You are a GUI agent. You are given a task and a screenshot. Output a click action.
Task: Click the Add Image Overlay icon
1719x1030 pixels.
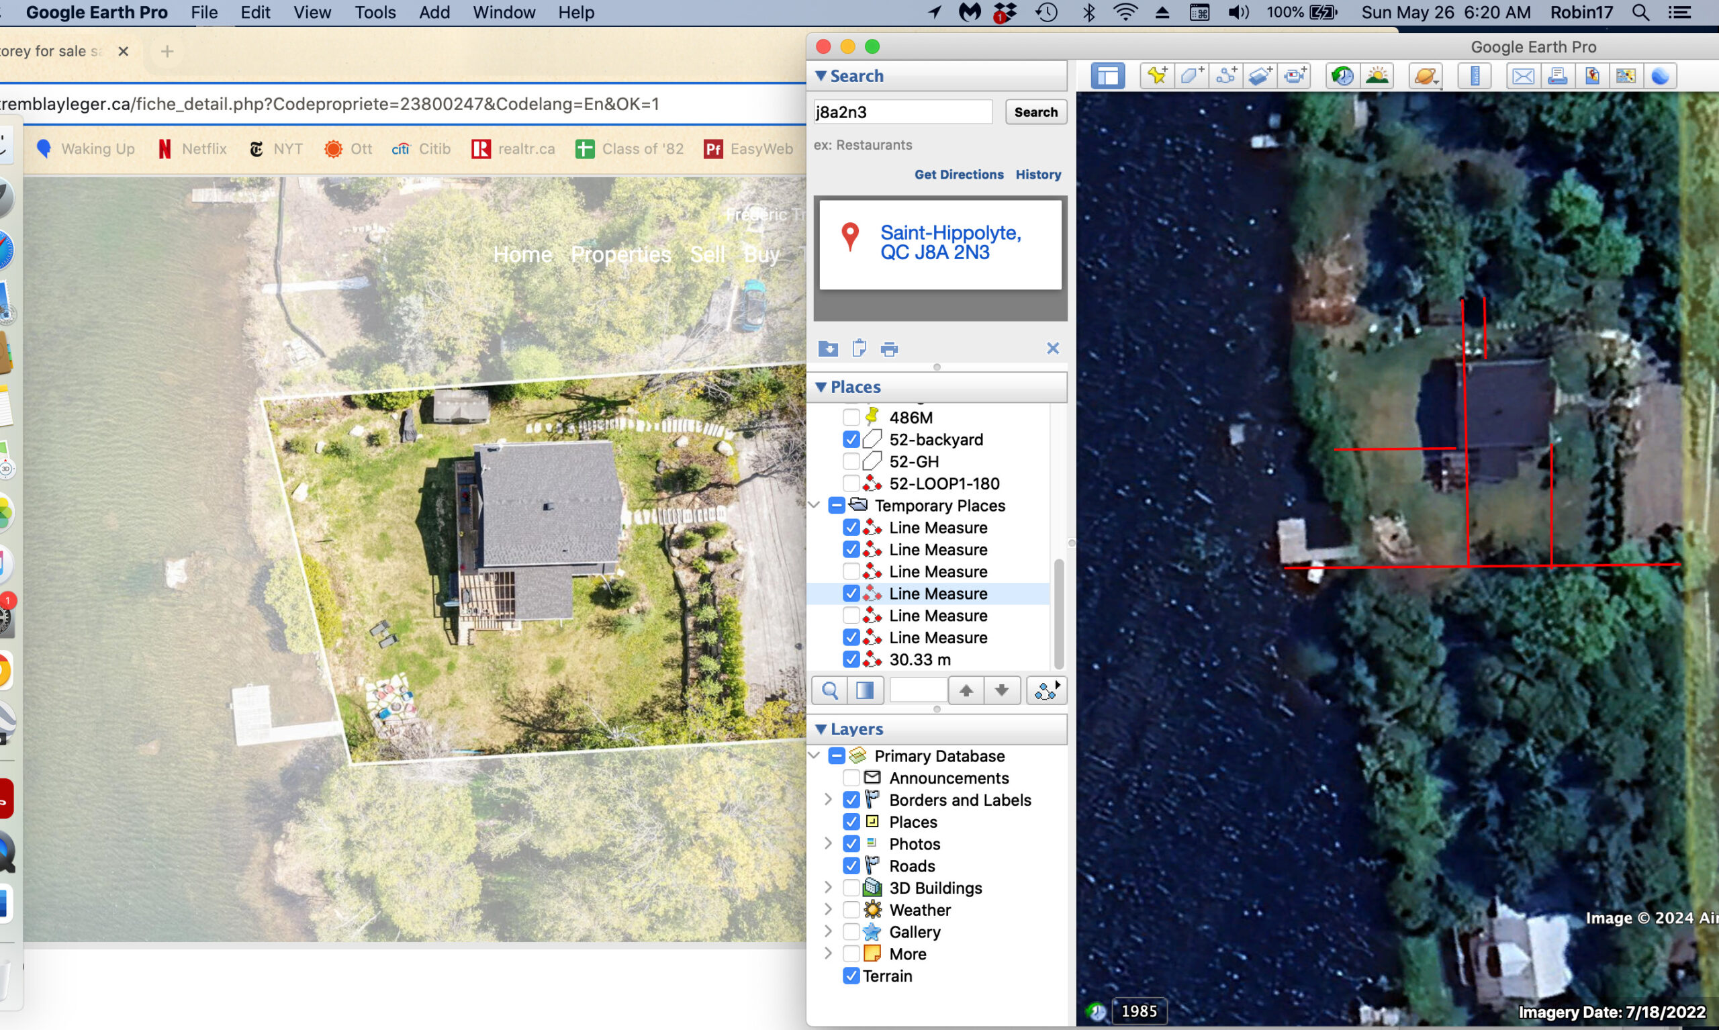click(x=1260, y=76)
